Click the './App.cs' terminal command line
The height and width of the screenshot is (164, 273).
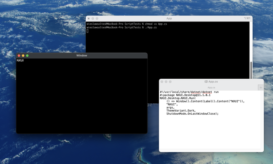coord(121,27)
